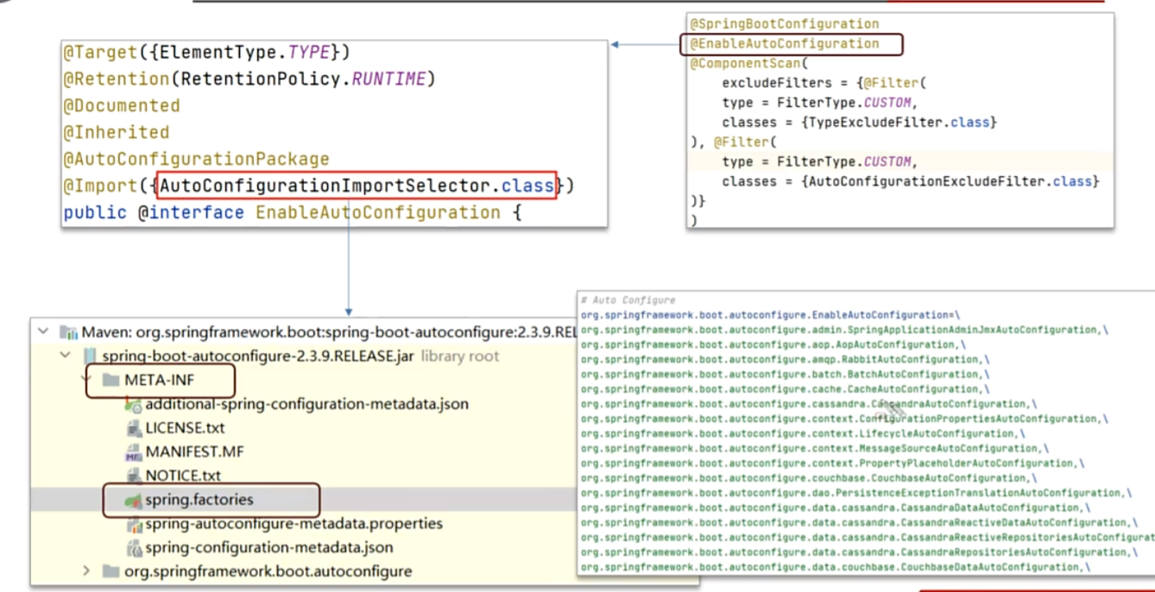Collapse the META-INF folder
Screen dimensions: 1155x592
point(86,378)
